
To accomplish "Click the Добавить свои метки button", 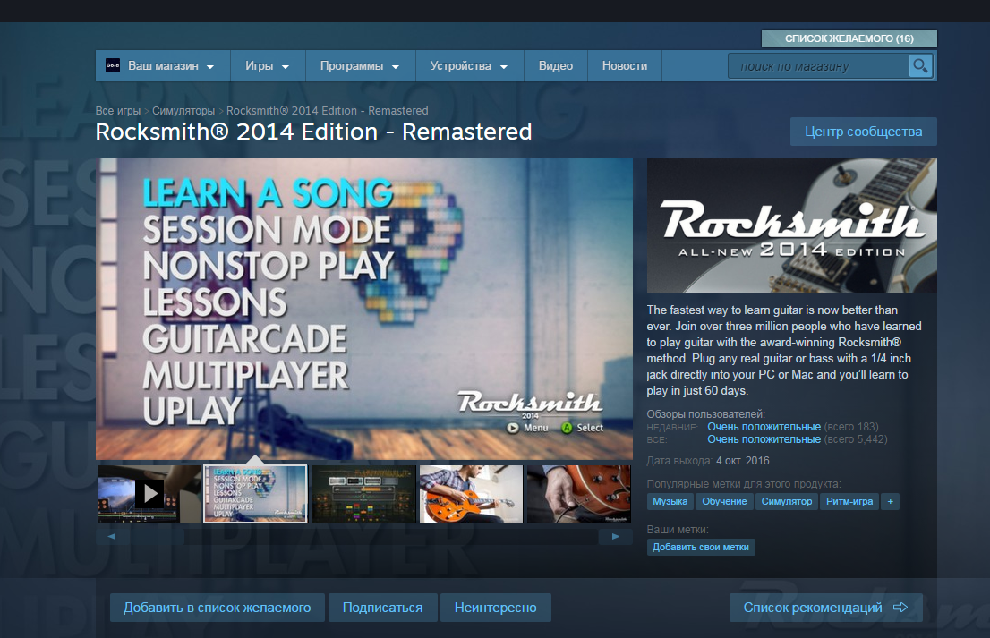I will 701,547.
